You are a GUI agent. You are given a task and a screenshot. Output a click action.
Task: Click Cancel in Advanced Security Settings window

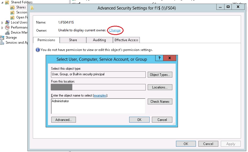click(x=208, y=144)
